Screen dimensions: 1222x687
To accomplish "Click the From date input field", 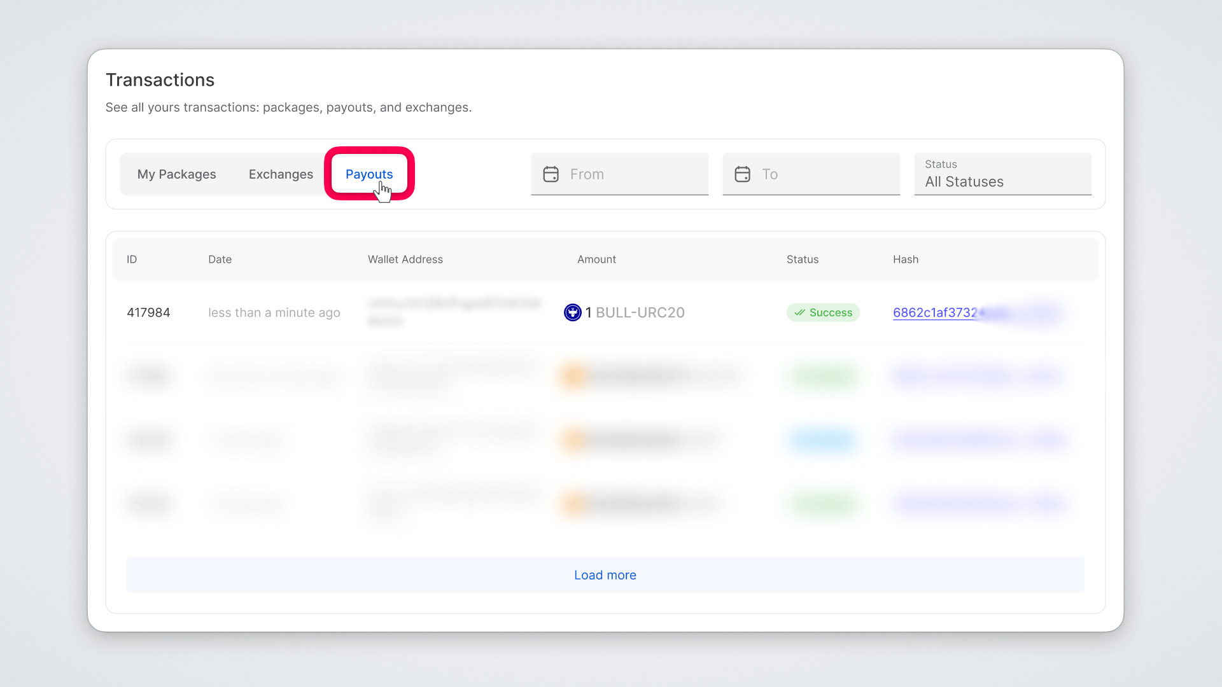I will point(630,174).
